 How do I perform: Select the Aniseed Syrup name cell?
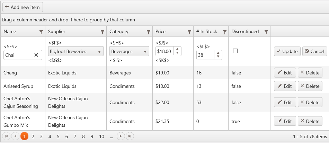click(23, 86)
